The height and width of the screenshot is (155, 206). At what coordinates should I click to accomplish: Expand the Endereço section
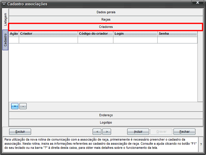[x=106, y=115]
